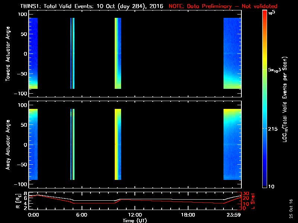This screenshot has height=223, width=298.
Task: Click the red top of the color bar
Action: tap(264, 14)
